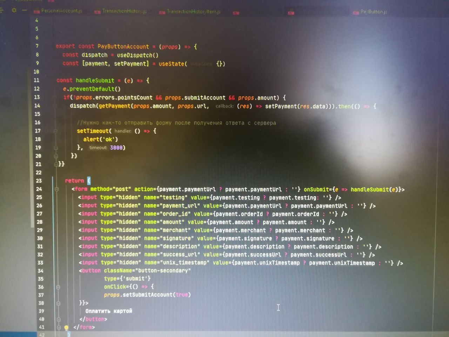449x337 pixels.
Task: Click the fold end marker at line 19
Action: click(56, 148)
